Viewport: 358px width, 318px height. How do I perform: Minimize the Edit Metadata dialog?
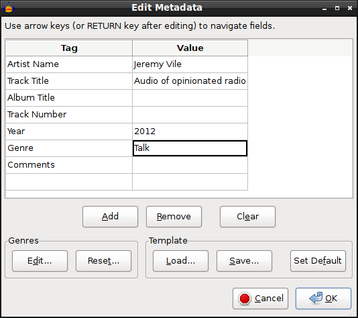click(324, 9)
